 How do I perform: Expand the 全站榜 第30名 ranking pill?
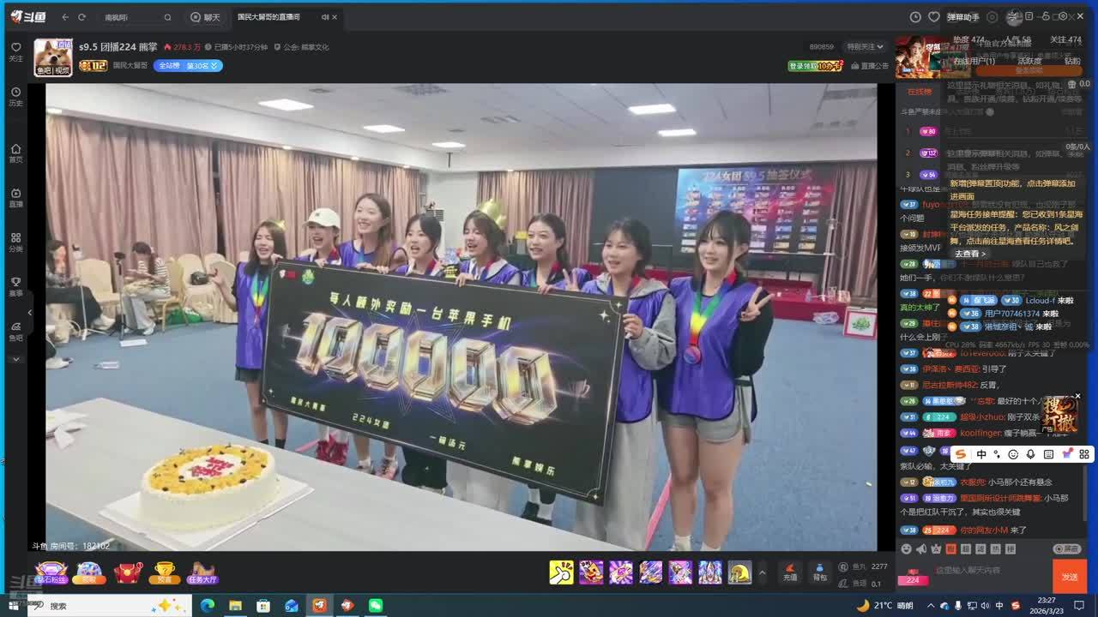(x=188, y=66)
